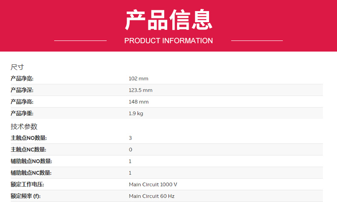
Task: Click the 产品净高 label
Action: click(x=22, y=102)
